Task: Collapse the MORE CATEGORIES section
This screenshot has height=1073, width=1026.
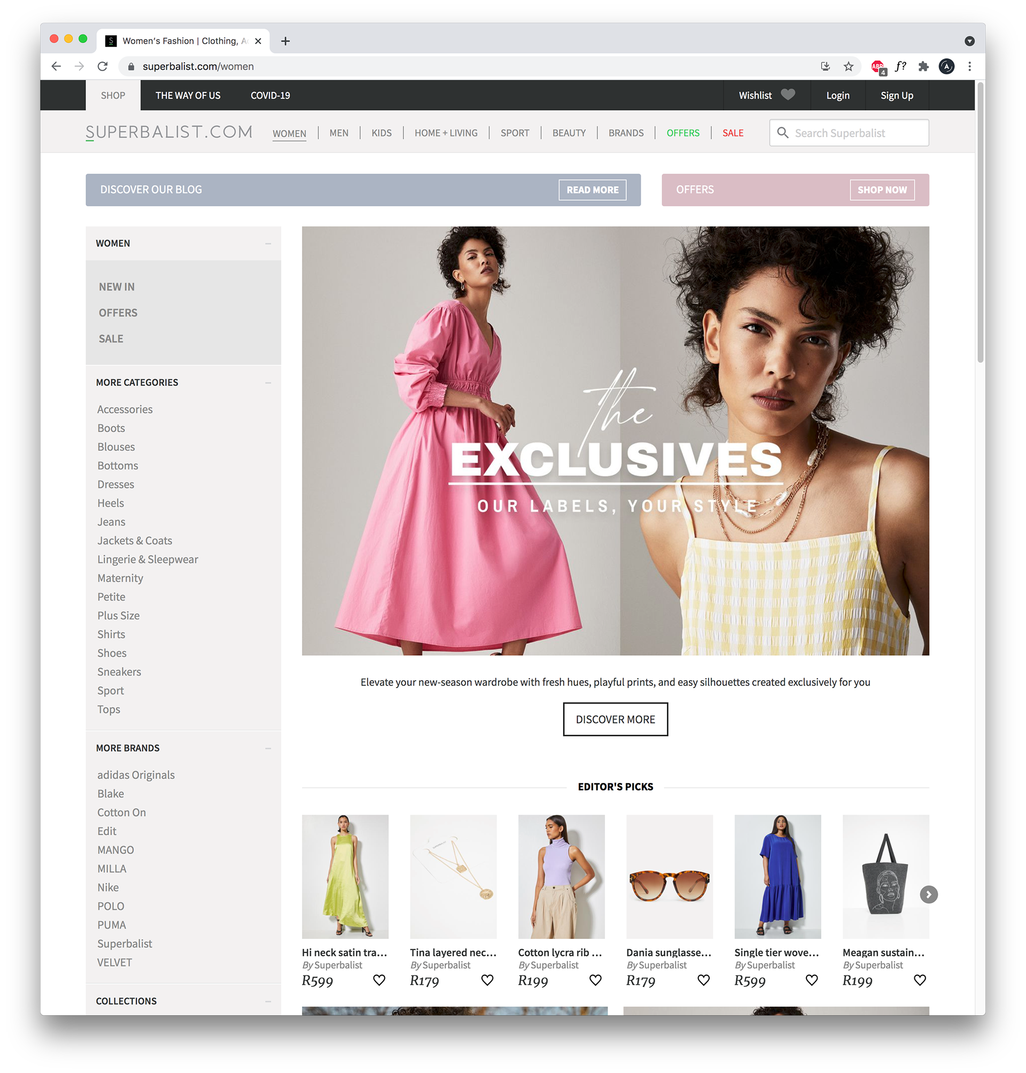Action: click(x=268, y=383)
